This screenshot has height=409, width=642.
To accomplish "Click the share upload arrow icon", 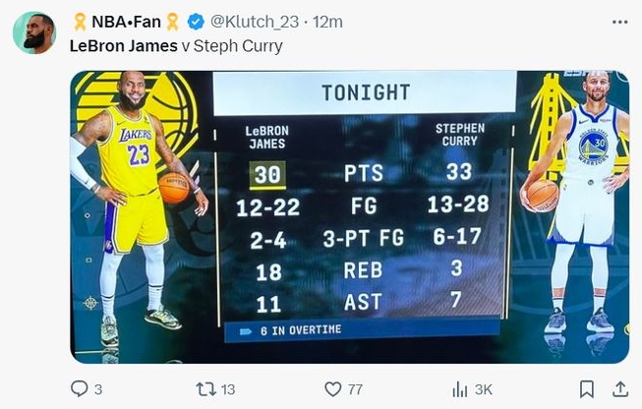I will (618, 389).
